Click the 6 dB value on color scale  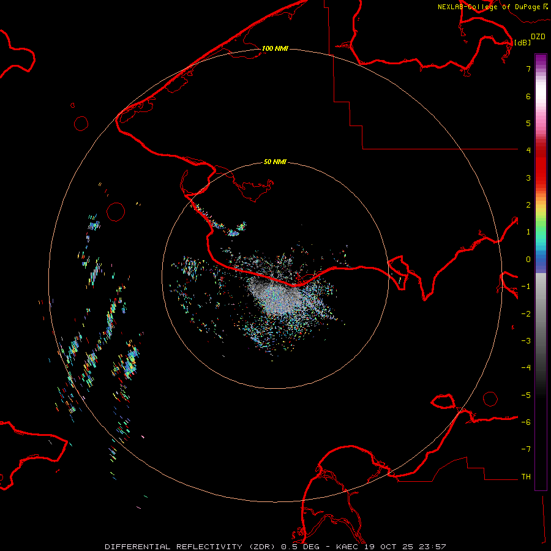pyautogui.click(x=528, y=96)
